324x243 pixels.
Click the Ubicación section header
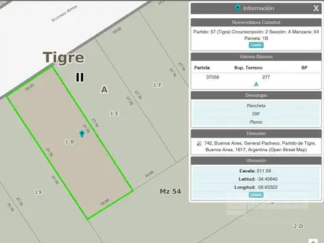[x=256, y=161]
